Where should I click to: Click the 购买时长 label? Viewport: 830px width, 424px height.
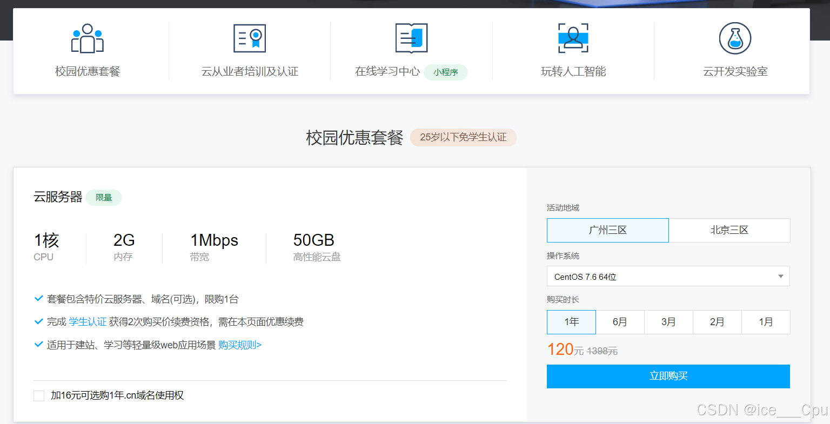click(563, 300)
